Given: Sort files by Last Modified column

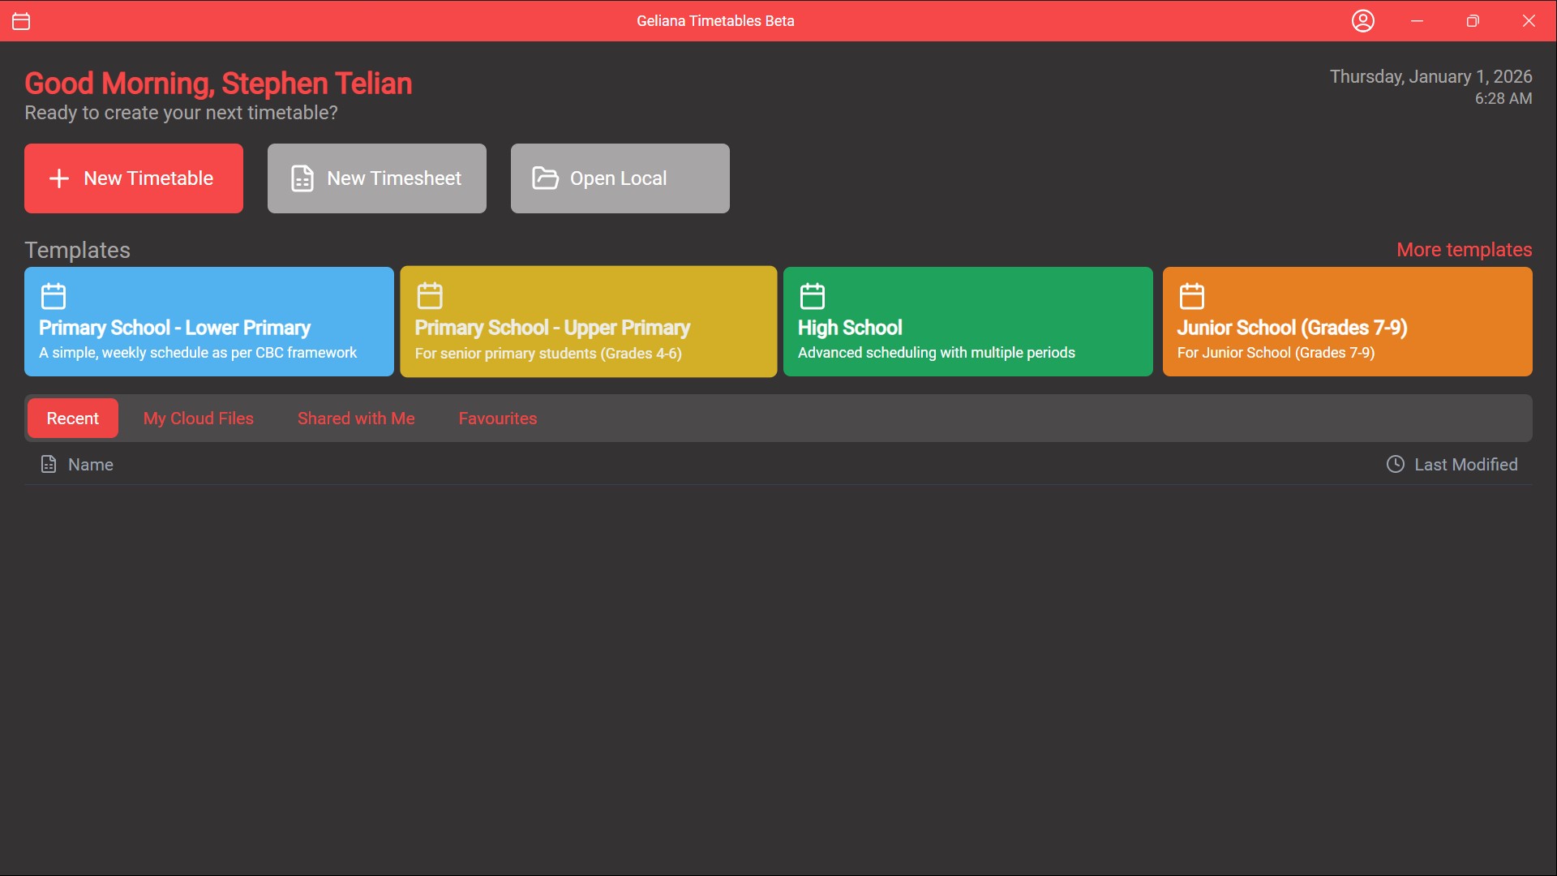Looking at the screenshot, I should (x=1465, y=465).
